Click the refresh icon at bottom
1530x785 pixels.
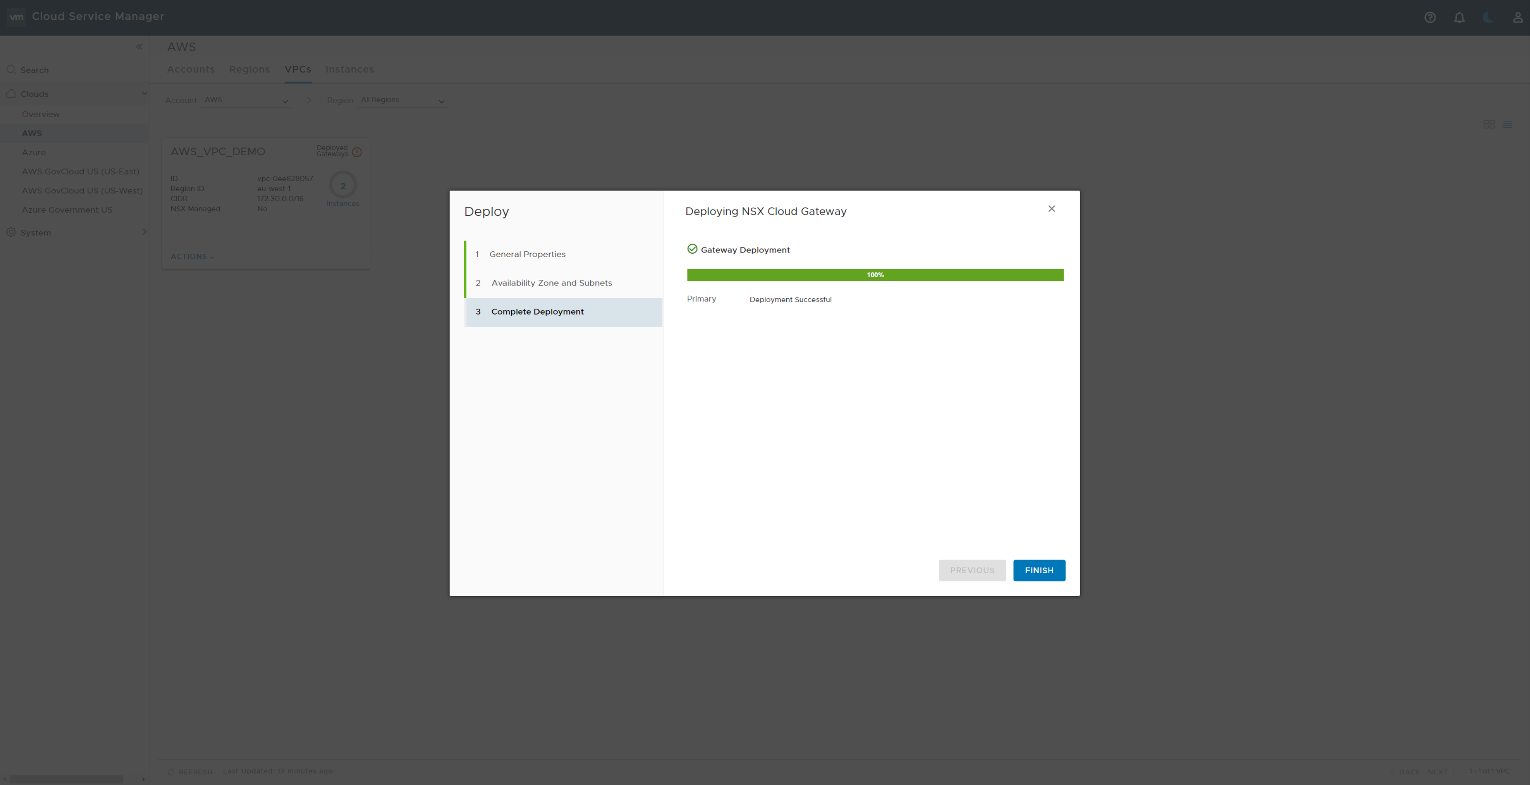pyautogui.click(x=171, y=772)
